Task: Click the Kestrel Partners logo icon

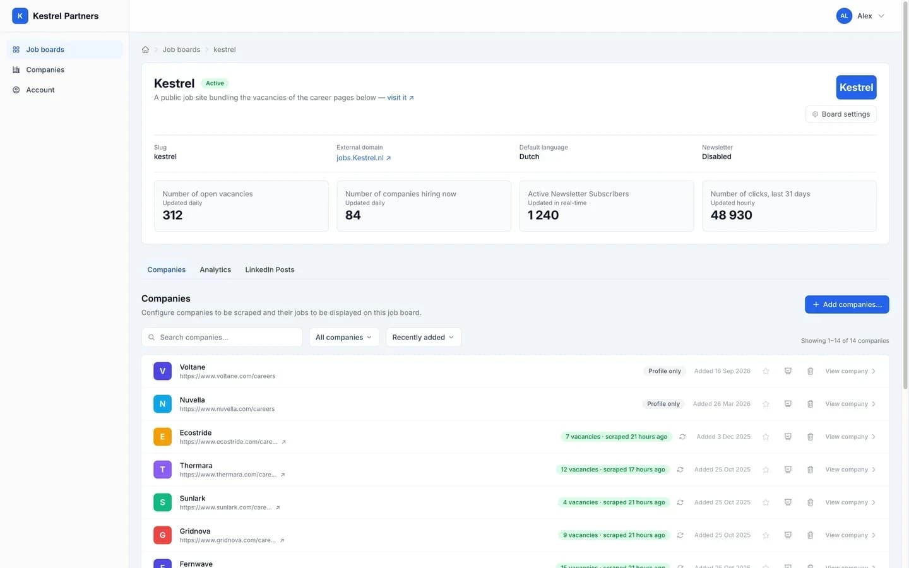Action: tap(20, 16)
